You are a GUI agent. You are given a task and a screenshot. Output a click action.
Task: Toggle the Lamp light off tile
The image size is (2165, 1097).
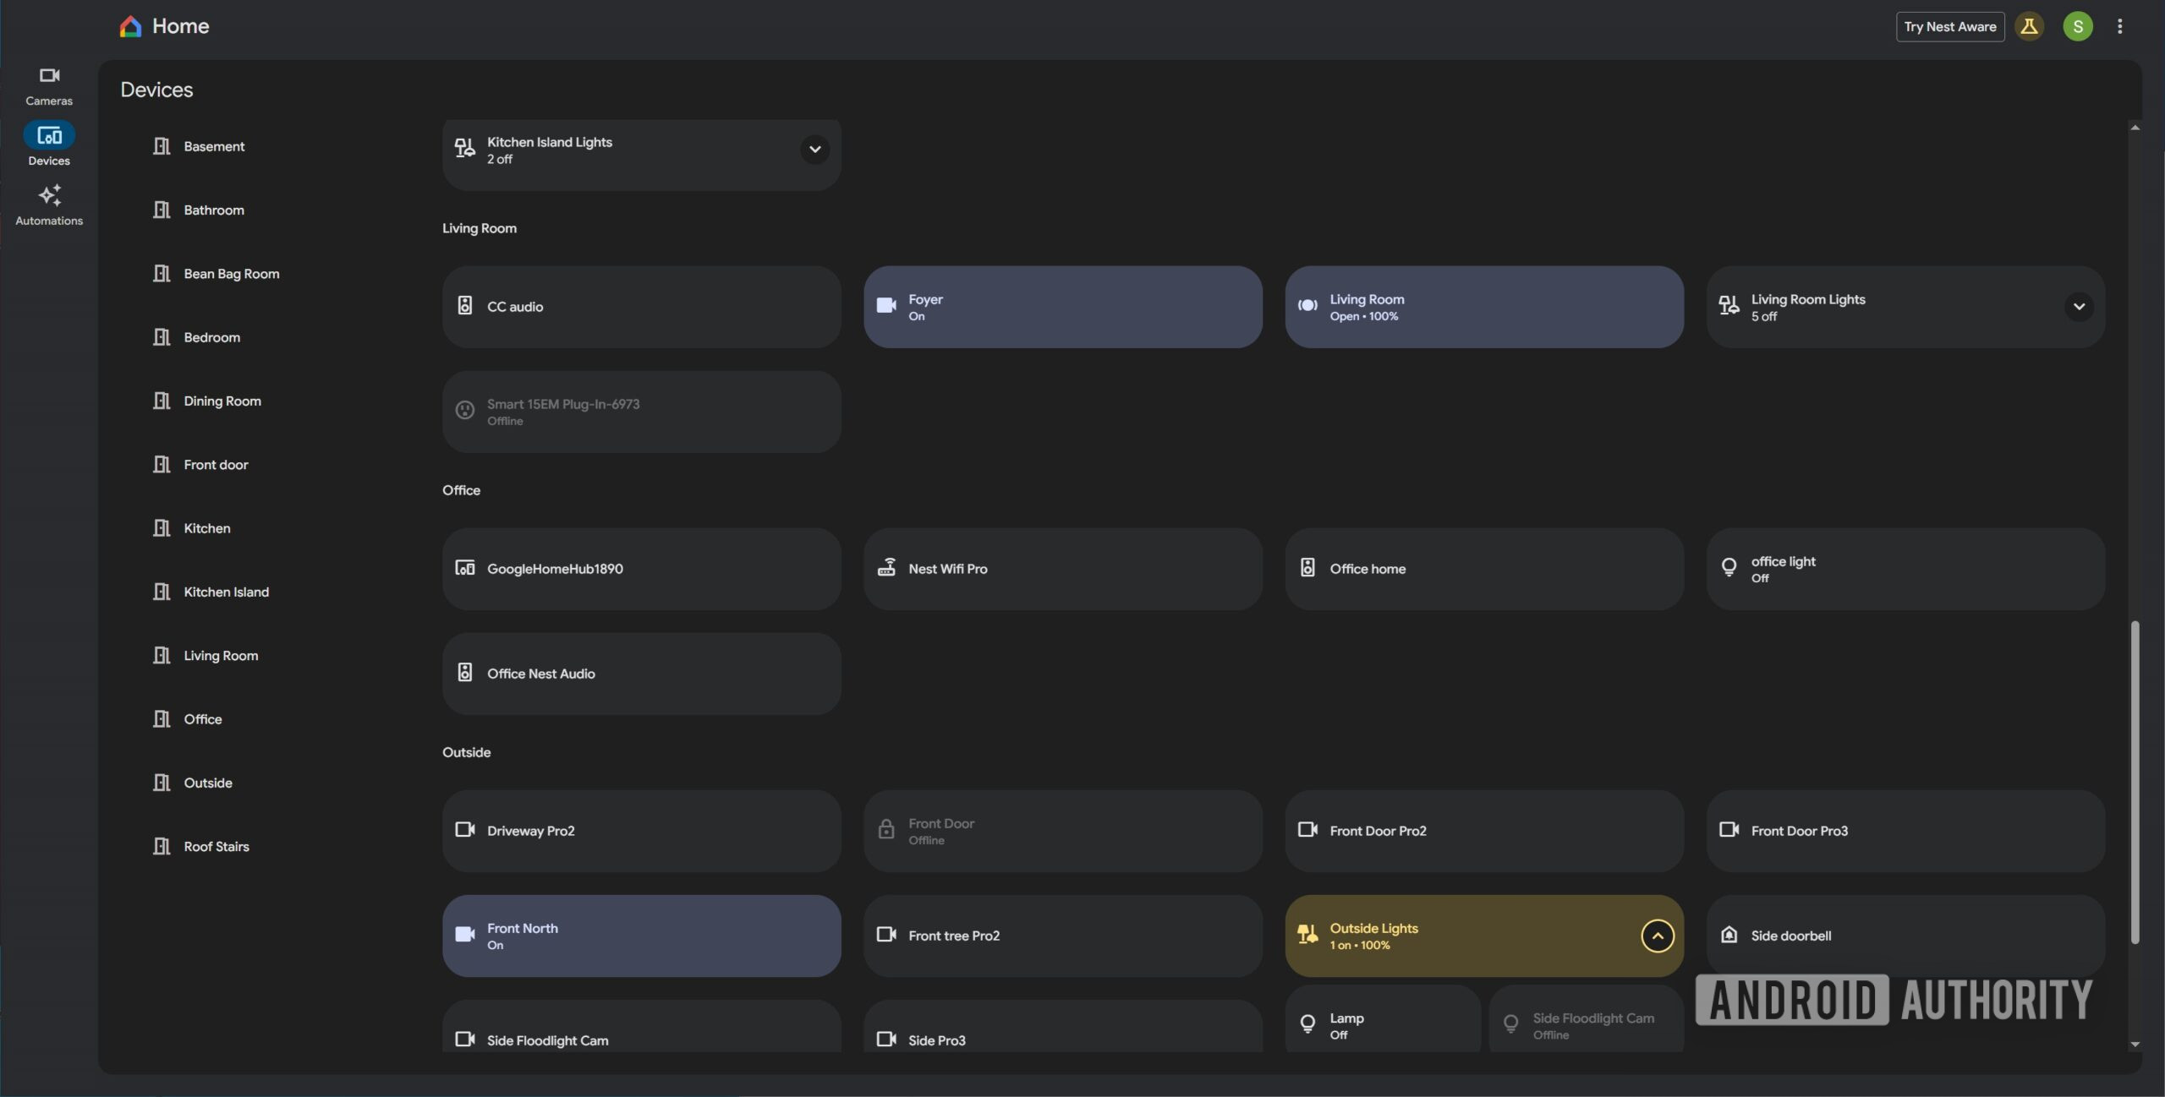click(x=1382, y=1024)
